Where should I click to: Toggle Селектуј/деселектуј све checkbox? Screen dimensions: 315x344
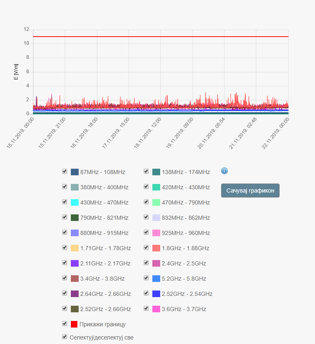point(65,337)
